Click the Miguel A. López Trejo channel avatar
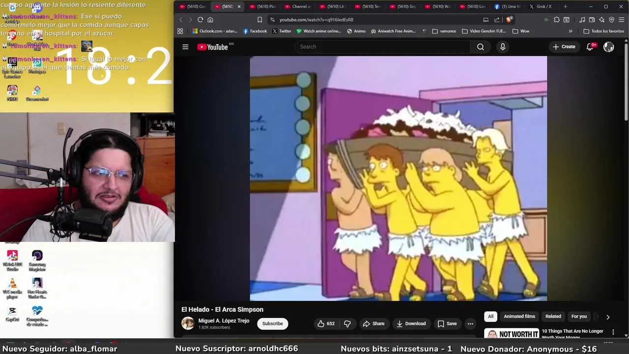Image resolution: width=629 pixels, height=354 pixels. point(188,323)
